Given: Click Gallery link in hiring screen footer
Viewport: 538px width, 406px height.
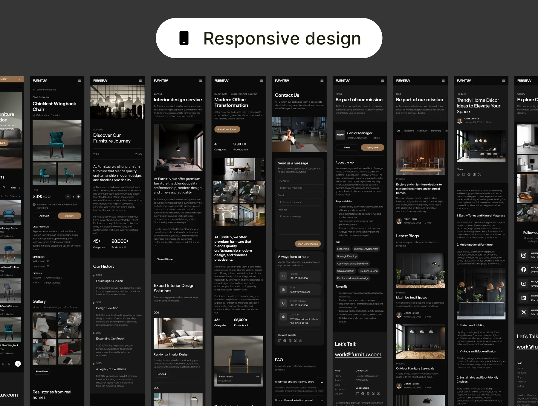Looking at the screenshot, I should coord(339,394).
